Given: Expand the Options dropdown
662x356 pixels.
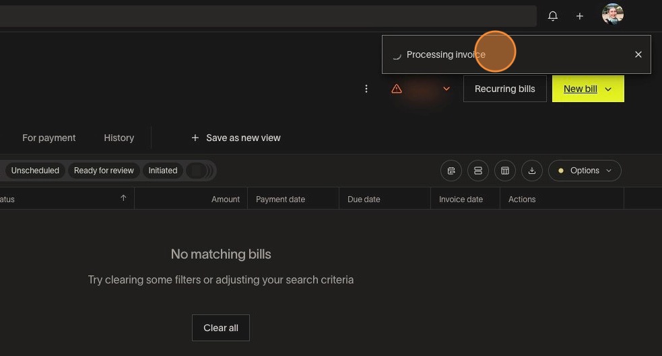Looking at the screenshot, I should [x=585, y=171].
